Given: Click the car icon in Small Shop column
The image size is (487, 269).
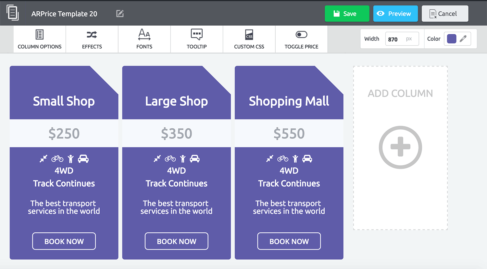Looking at the screenshot, I should (83, 158).
